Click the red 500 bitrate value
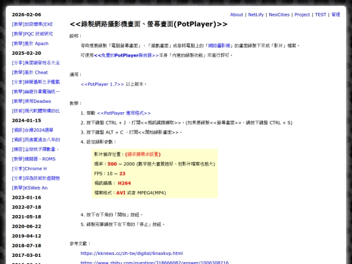352x264 pixels. click(x=112, y=164)
